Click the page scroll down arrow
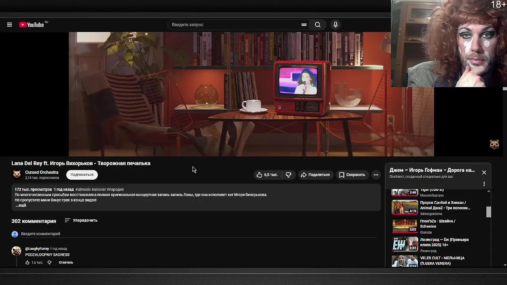507x285 pixels. pyautogui.click(x=505, y=264)
